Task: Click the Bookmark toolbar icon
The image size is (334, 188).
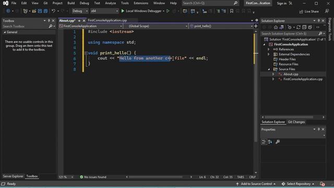Action: 232,11
